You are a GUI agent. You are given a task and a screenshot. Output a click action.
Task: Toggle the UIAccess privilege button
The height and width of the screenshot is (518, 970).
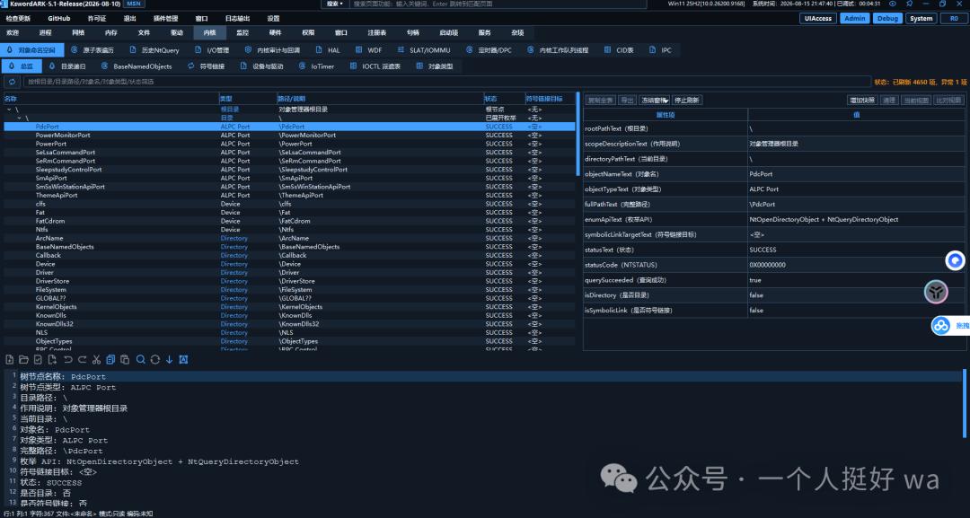click(x=818, y=19)
